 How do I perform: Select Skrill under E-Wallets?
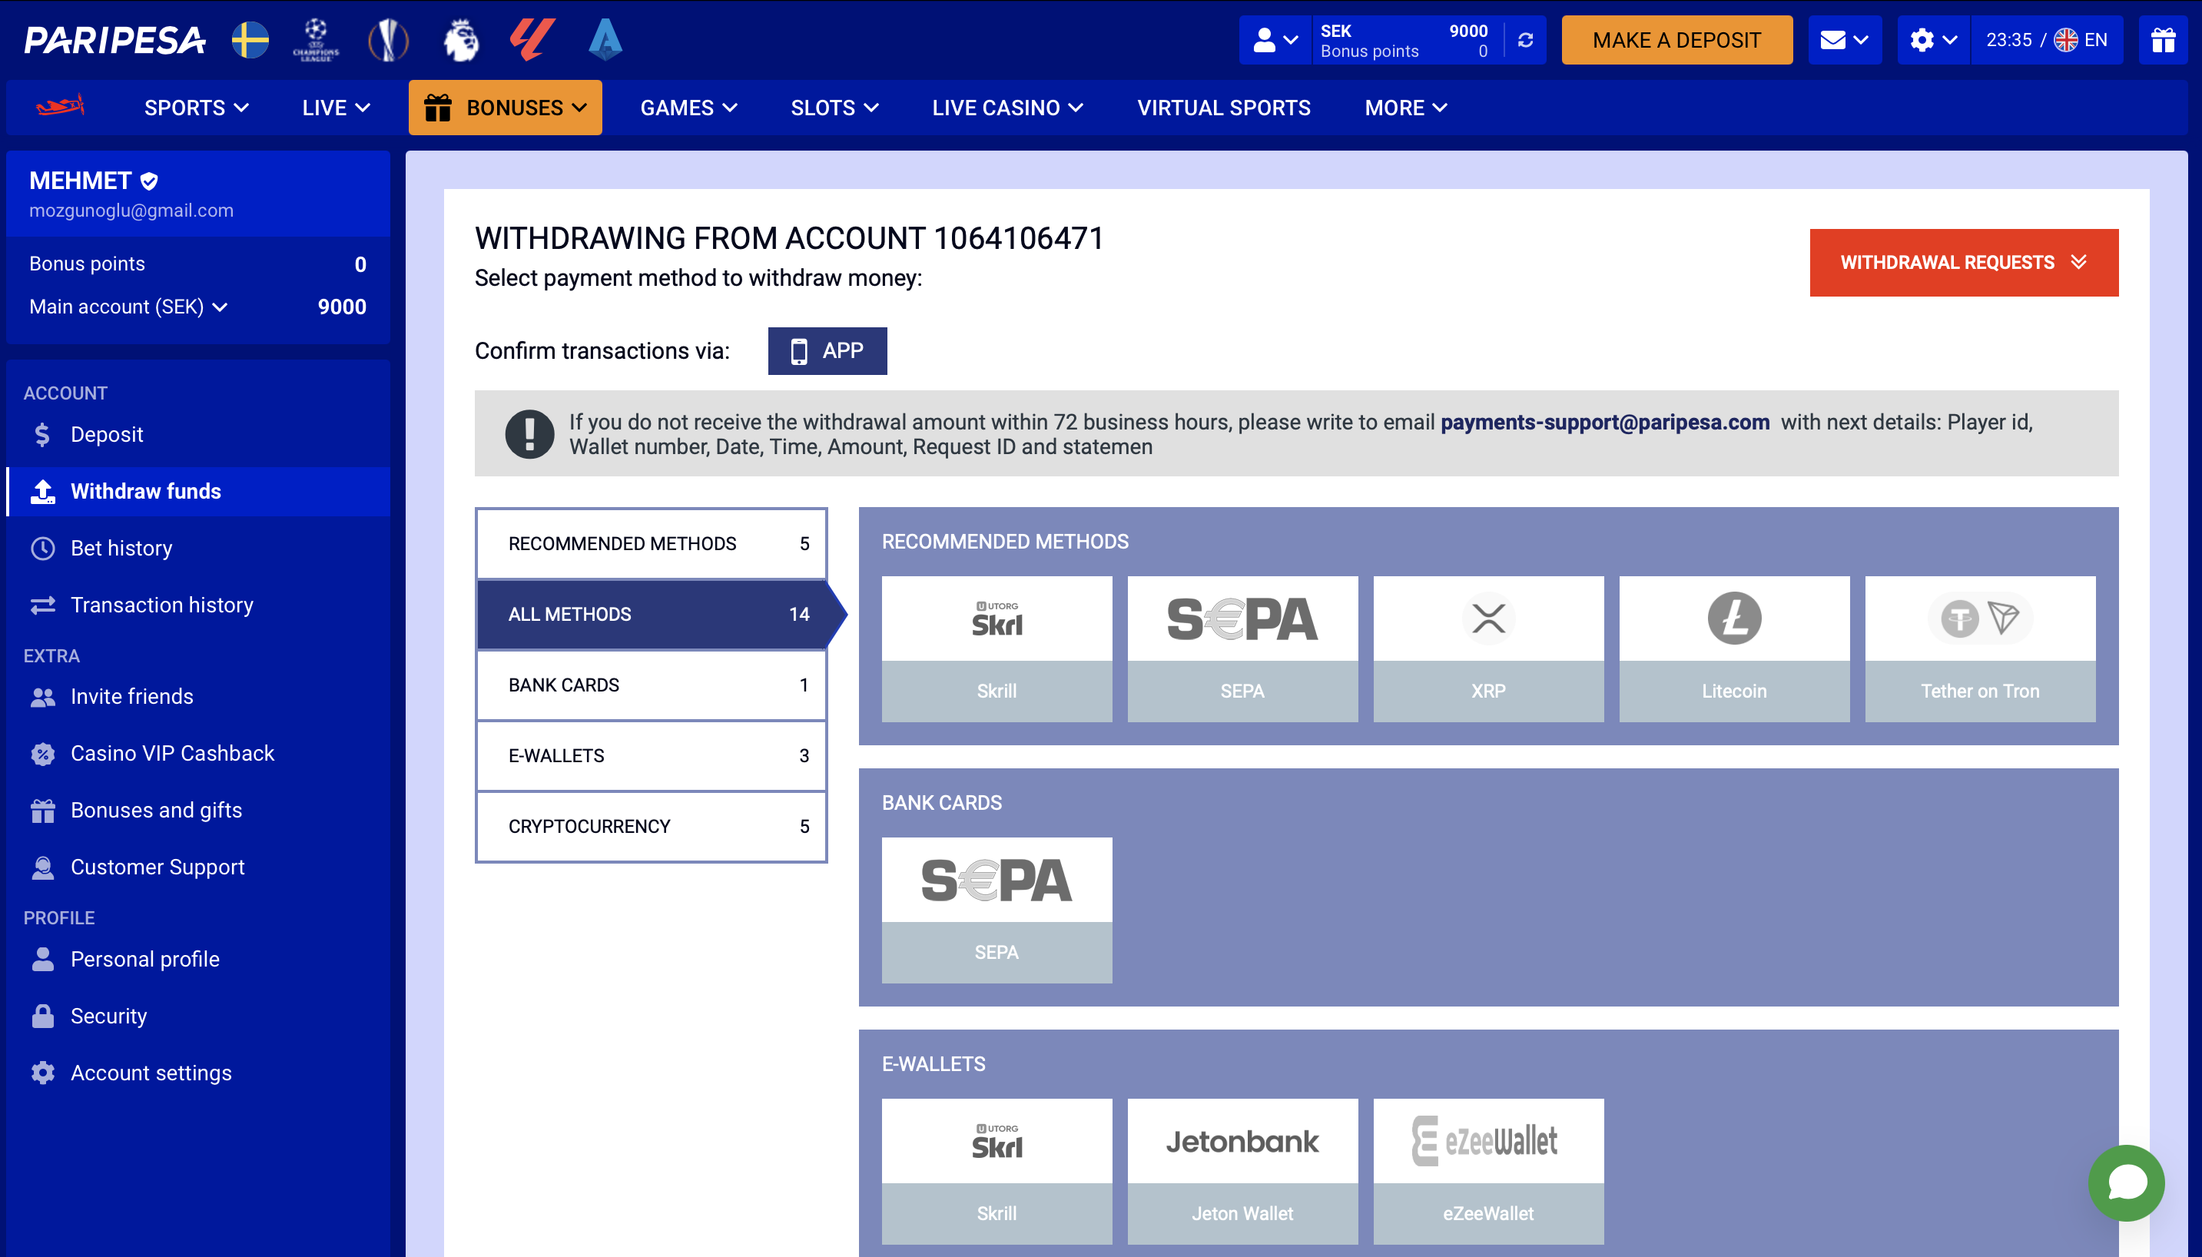point(997,1171)
